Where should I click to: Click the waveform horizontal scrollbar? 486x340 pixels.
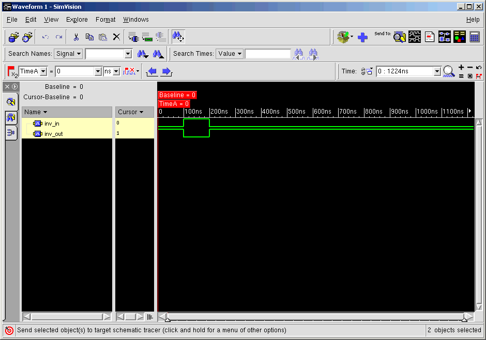(x=316, y=317)
